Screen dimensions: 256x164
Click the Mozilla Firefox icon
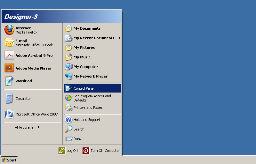9,30
